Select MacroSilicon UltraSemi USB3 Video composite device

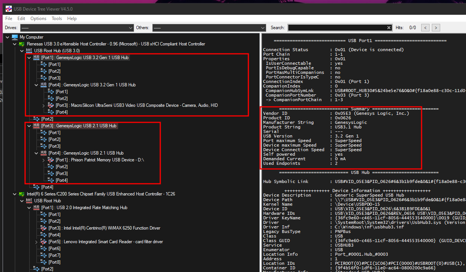137,105
